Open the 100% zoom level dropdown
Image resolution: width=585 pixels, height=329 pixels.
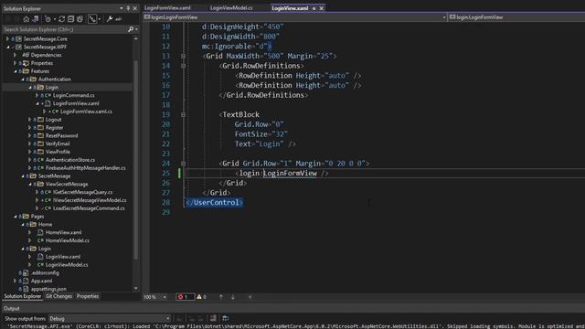(165, 297)
